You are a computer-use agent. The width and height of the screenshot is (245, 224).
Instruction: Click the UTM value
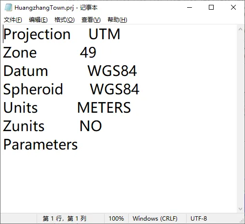104,34
